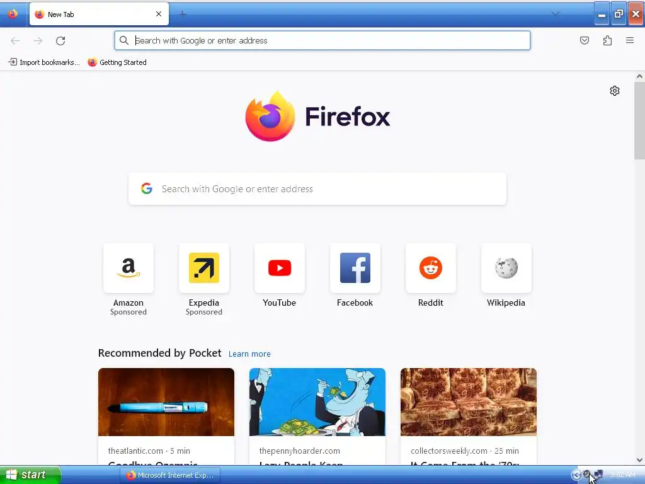The width and height of the screenshot is (645, 484).
Task: Expand hidden system tray icons arrow
Action: coord(576,475)
